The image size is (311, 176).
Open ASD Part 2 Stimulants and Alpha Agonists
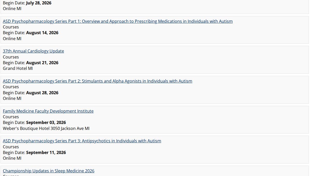(97, 81)
